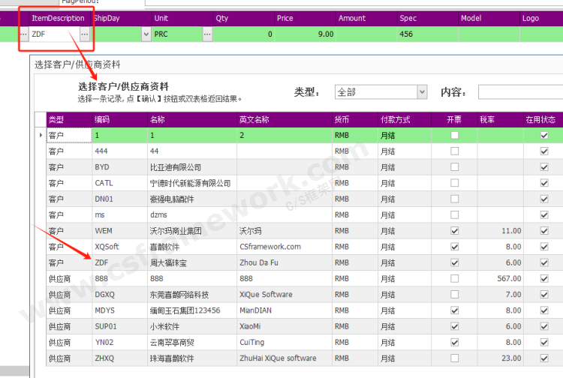563x378 pixels.
Task: Click the 内容 search input field
Action: 519,92
